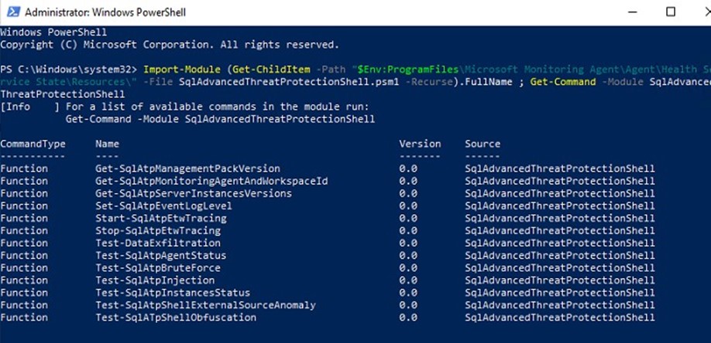
Task: Click the Name column header
Action: pyautogui.click(x=108, y=144)
